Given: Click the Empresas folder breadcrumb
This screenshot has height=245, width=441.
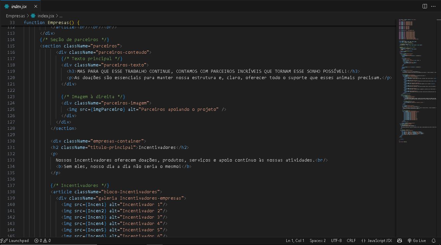Looking at the screenshot, I should 15,16.
